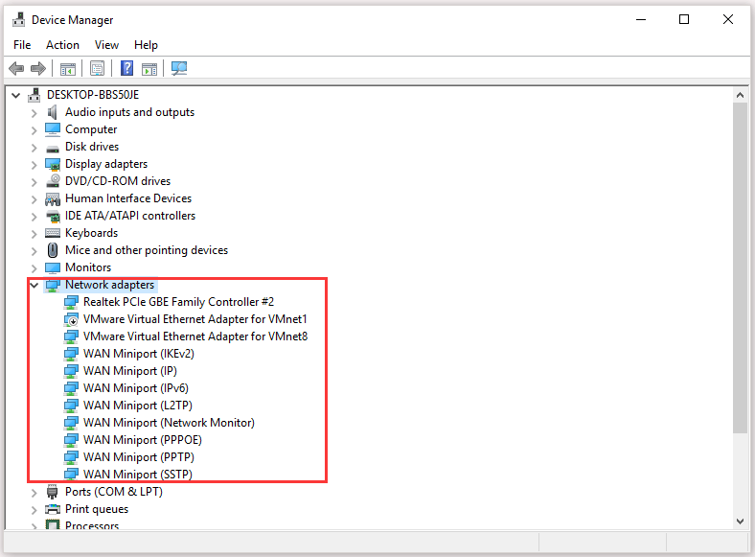Click the Ports (COM & LPT) icon
Screen dimensions: 755x557
(x=53, y=492)
